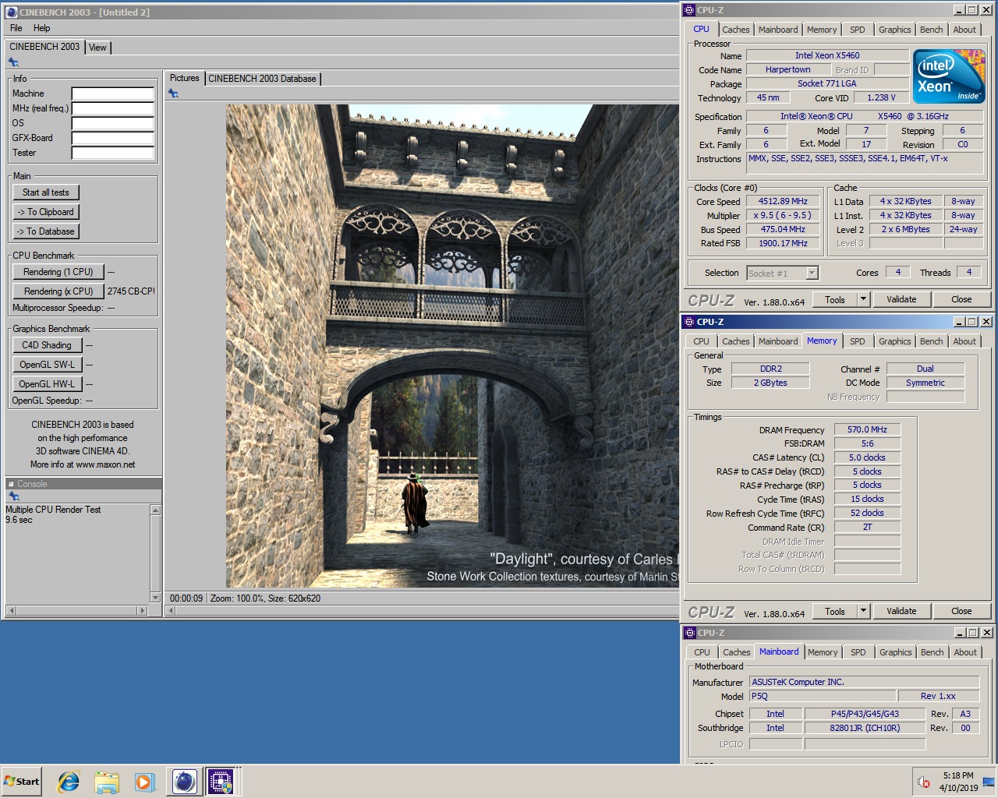Switch to CPU-Z taskbar button
The height and width of the screenshot is (798, 998).
tap(221, 781)
